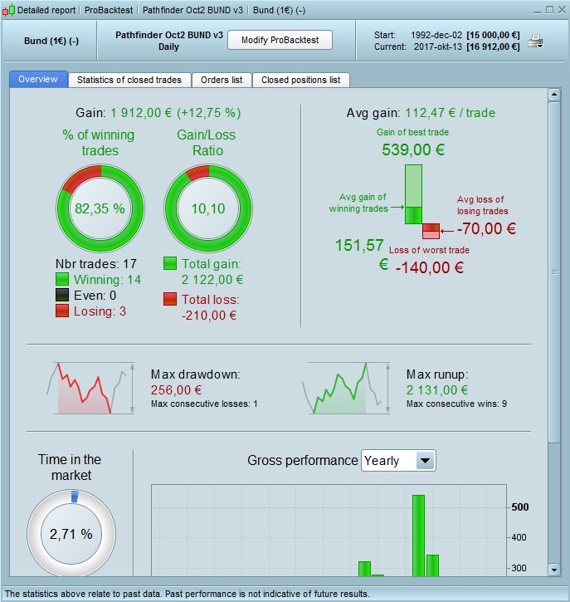This screenshot has height=602, width=570.
Task: Click the Start date 1992-dec-02 text
Action: click(x=436, y=35)
